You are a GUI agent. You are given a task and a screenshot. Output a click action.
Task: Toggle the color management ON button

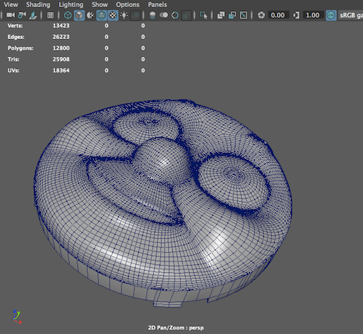point(331,16)
